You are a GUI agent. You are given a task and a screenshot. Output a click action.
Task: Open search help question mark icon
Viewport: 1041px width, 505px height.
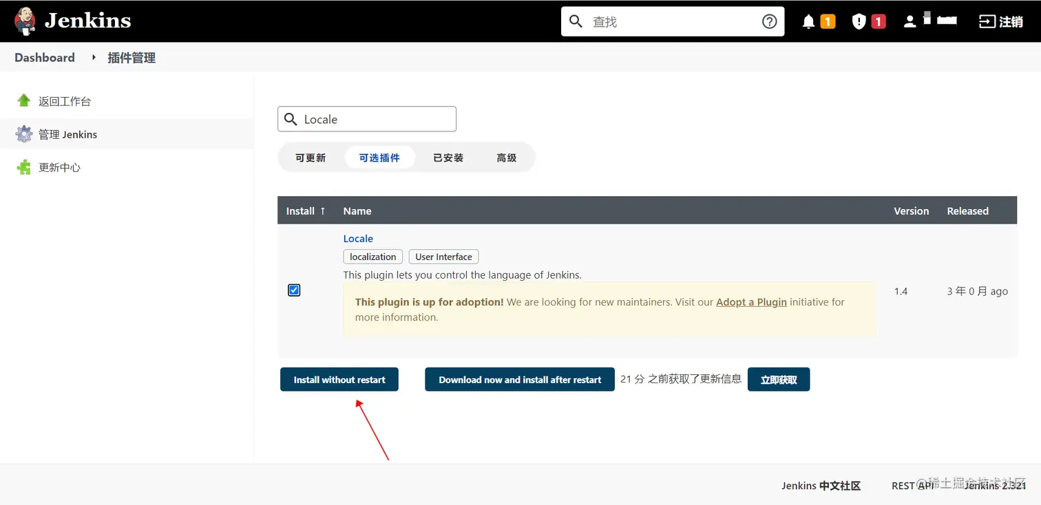point(769,21)
